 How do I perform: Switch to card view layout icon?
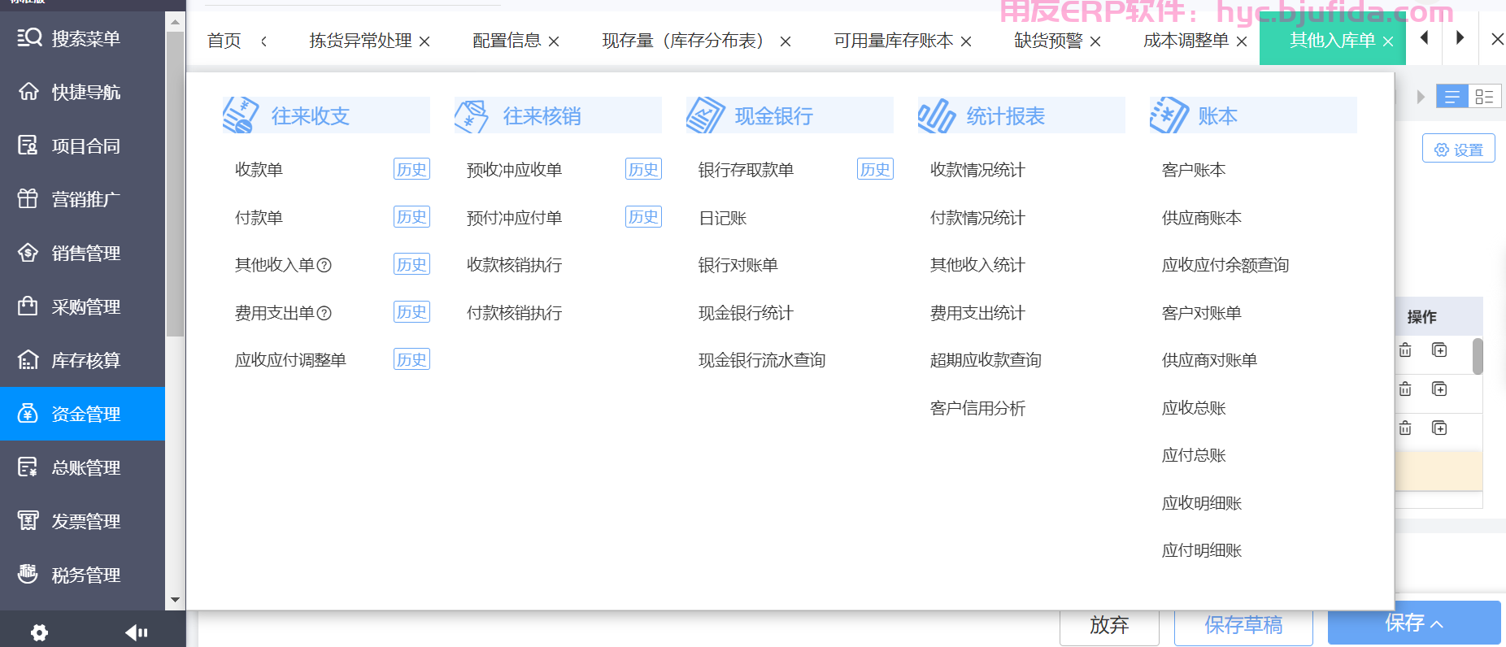tap(1484, 97)
